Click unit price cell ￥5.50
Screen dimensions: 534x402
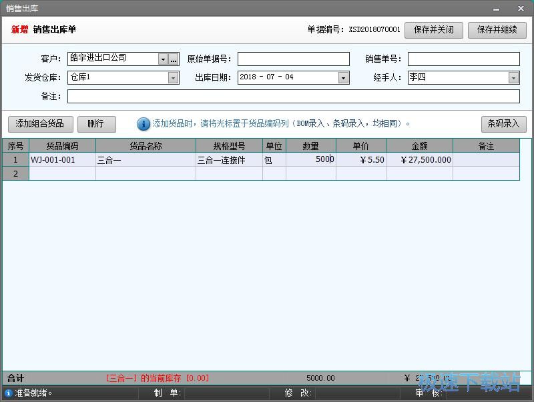pos(361,159)
